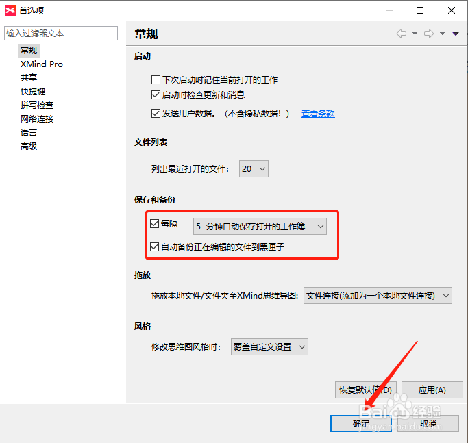Click the XMind logo icon in title bar
This screenshot has width=468, height=443.
[10, 10]
